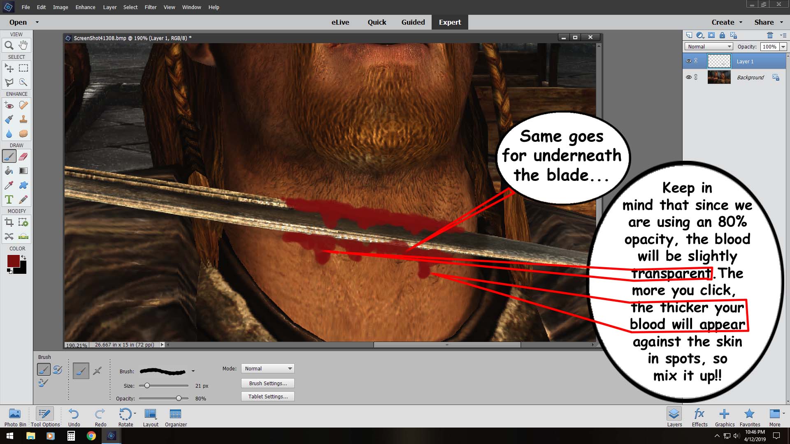
Task: Select the Rectangular Marquee tool
Action: 23,68
